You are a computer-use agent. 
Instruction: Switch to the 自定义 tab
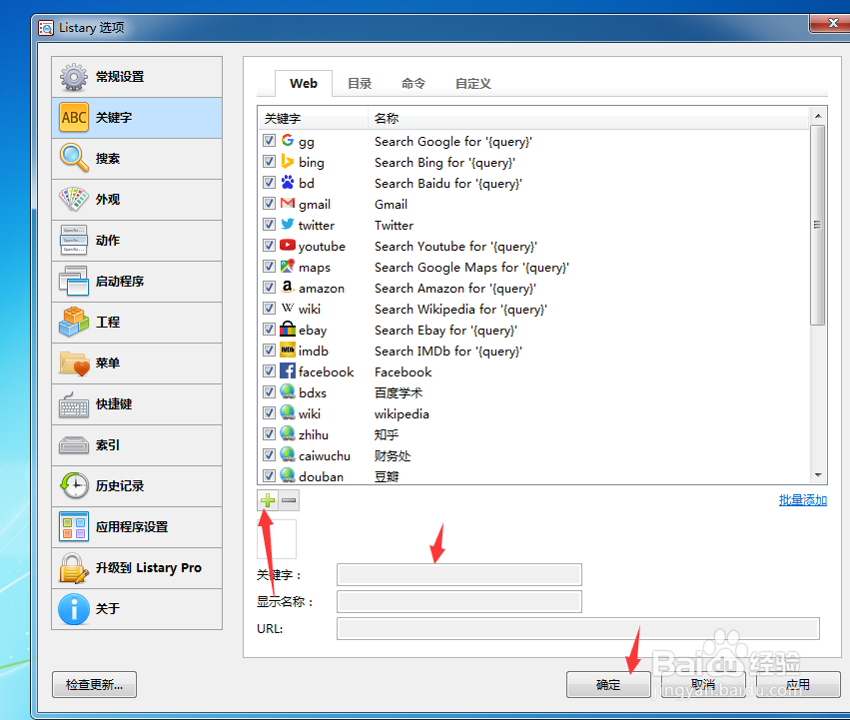pos(473,84)
